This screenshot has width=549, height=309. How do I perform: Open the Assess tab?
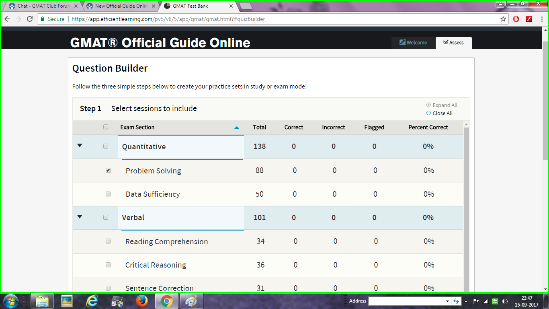[x=453, y=43]
